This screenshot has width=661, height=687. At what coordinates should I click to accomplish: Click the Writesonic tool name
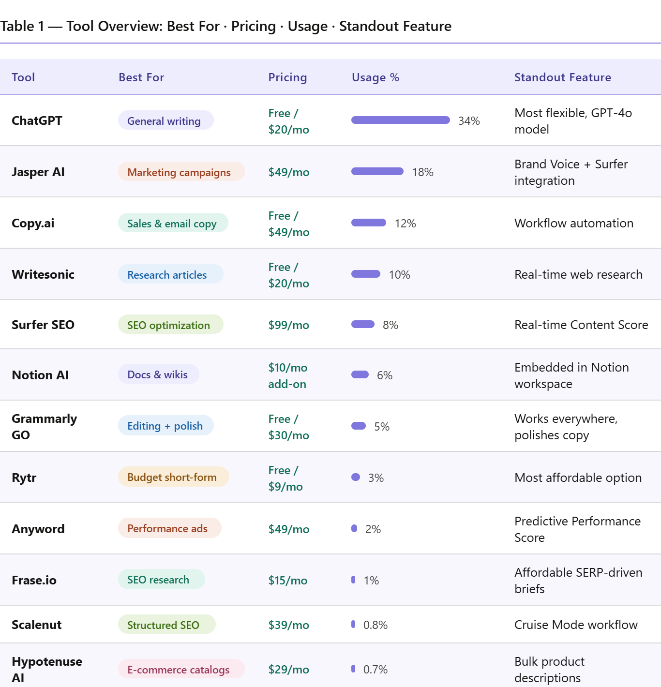pyautogui.click(x=43, y=274)
